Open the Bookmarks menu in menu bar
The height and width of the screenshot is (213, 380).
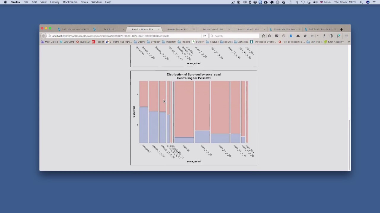70,2
